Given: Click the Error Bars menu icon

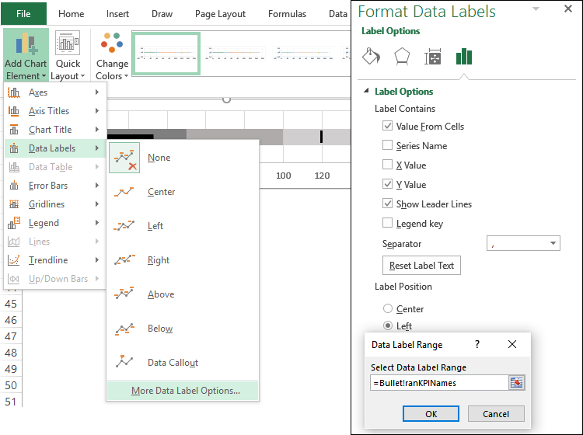Looking at the screenshot, I should [x=14, y=186].
